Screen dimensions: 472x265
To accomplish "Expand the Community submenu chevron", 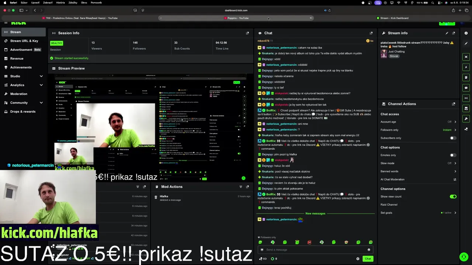I will 41,103.
